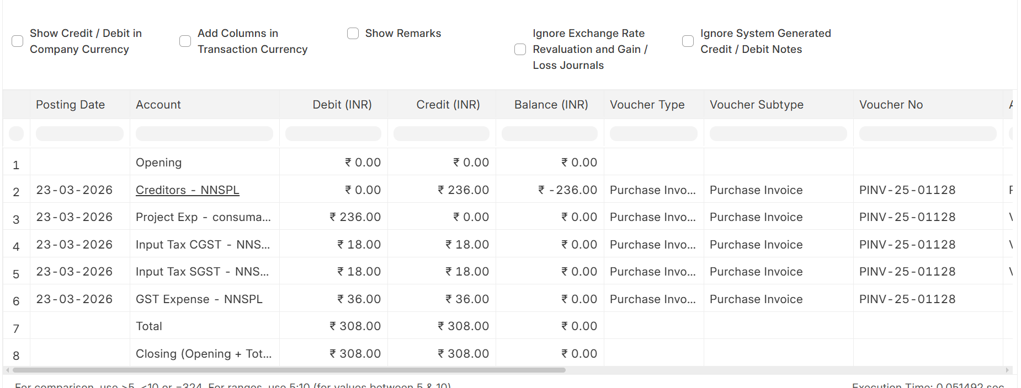Enable Show Credit / Debit in Company Currency

(18, 41)
